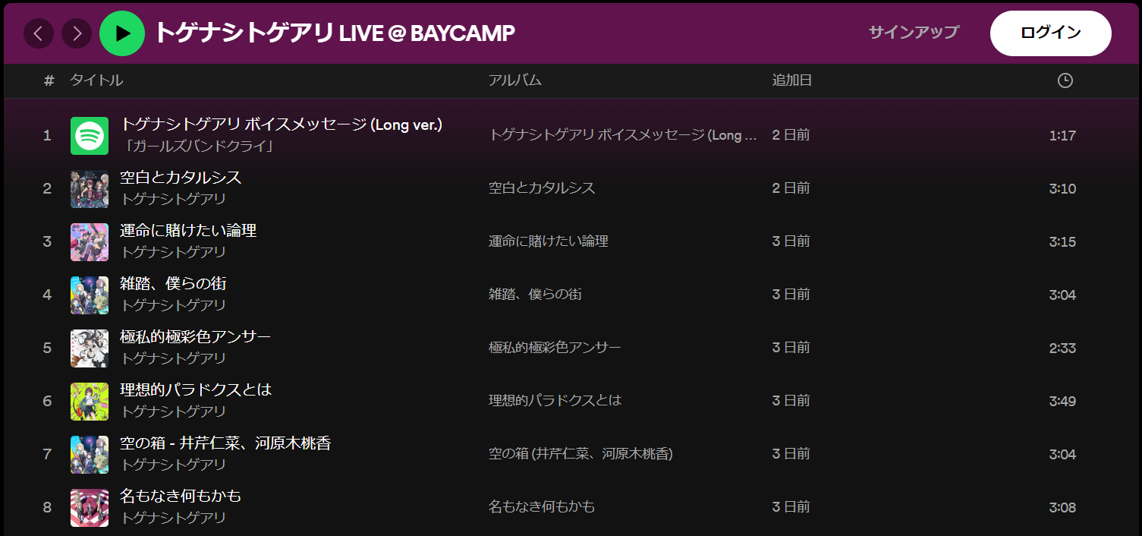Image resolution: width=1142 pixels, height=536 pixels.
Task: Open the album link 極私的極彩色アンサー
Action: tap(555, 348)
